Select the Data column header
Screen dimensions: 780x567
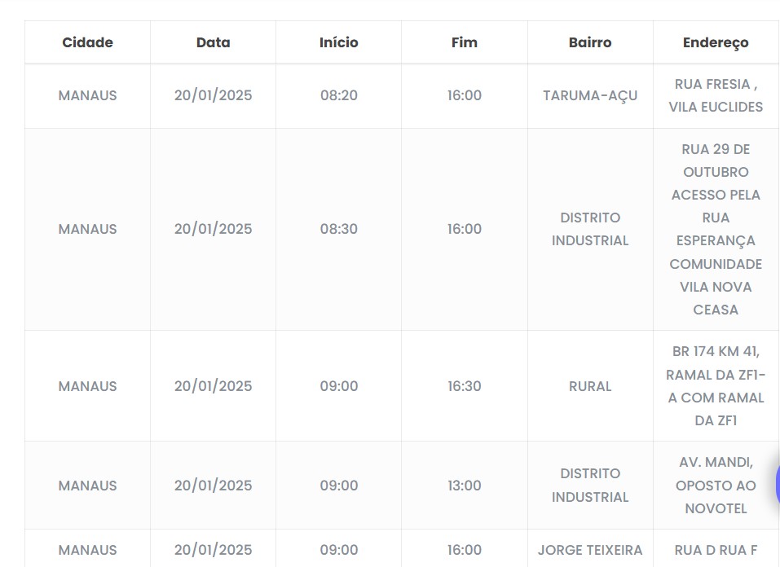tap(213, 42)
